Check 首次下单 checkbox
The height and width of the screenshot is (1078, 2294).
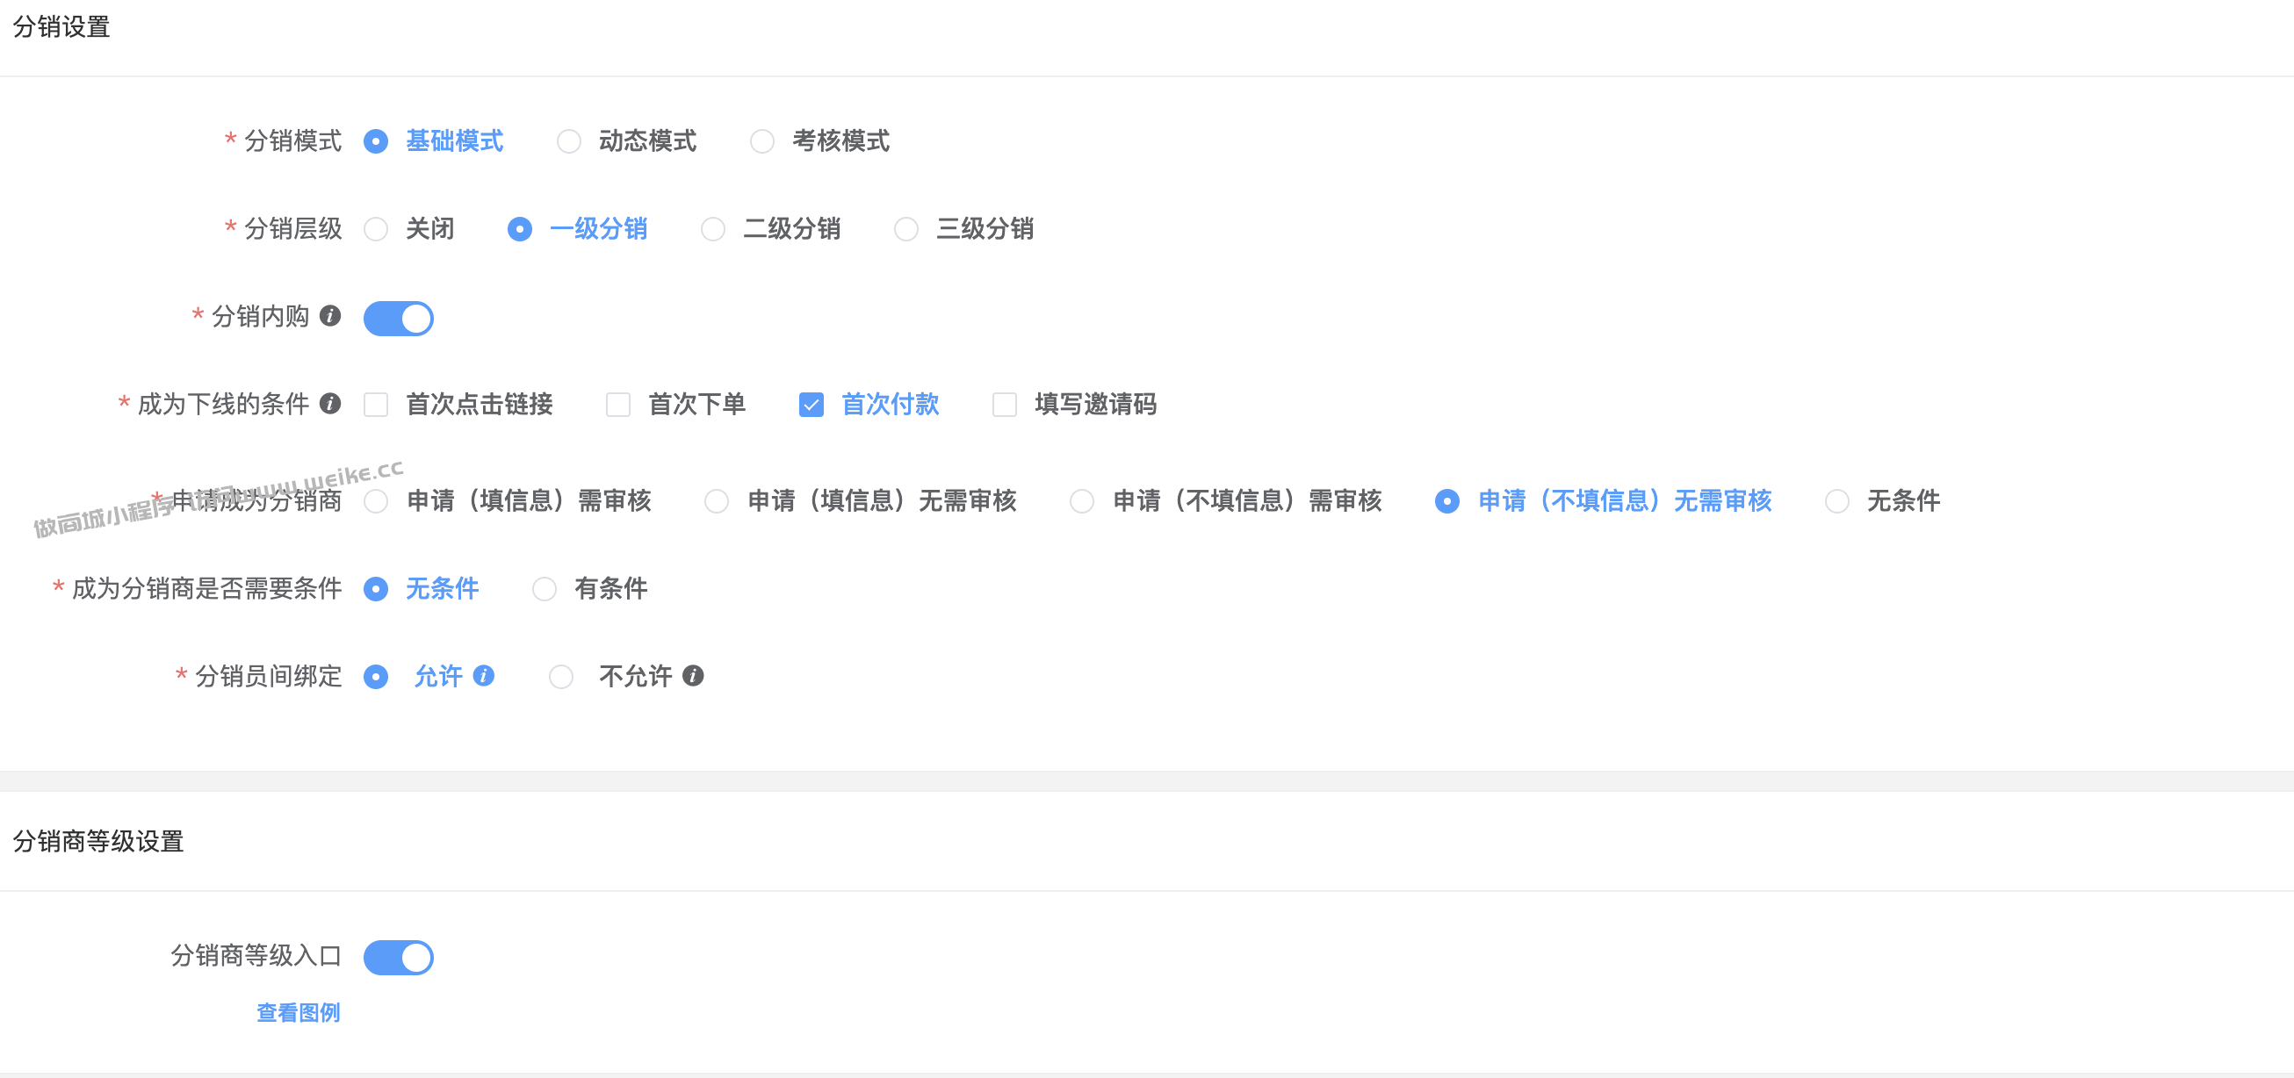(x=618, y=405)
